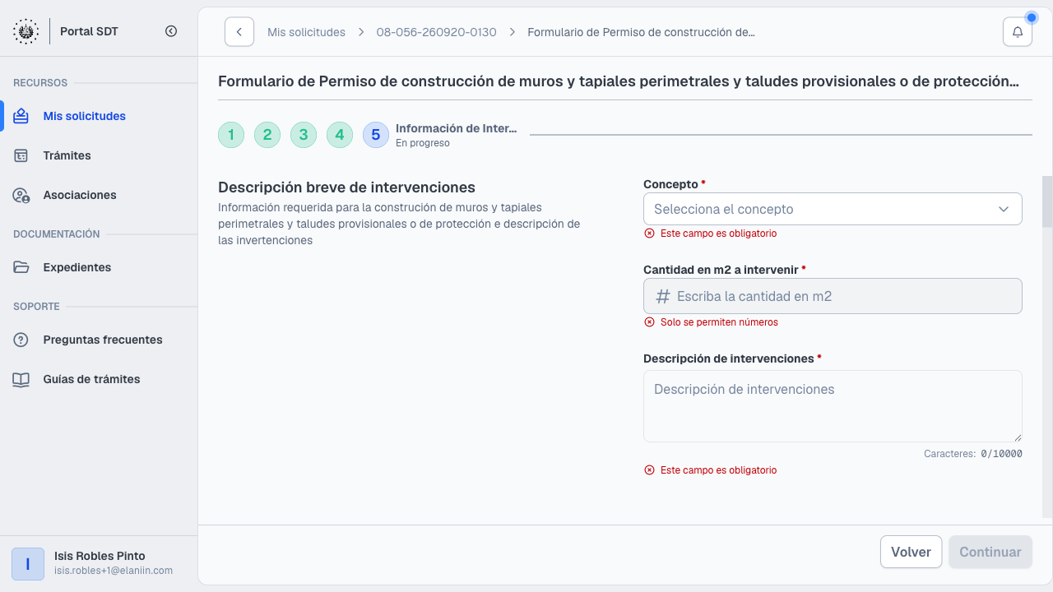
Task: Click the Asociaciones person icon
Action: tap(21, 195)
